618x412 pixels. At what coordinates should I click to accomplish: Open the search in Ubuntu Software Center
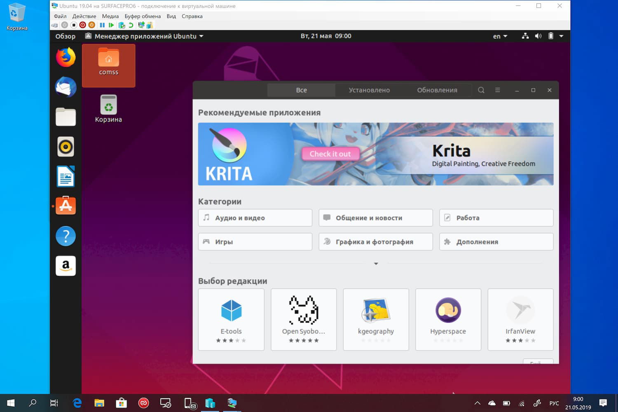point(481,90)
